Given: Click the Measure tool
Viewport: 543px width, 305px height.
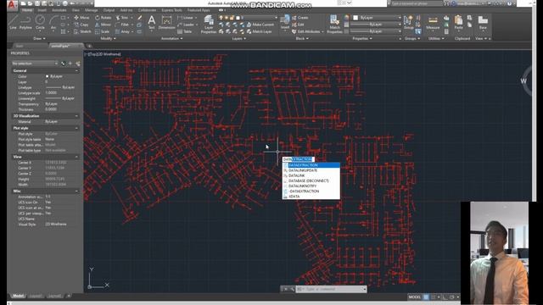Looking at the screenshot, I should [x=433, y=22].
